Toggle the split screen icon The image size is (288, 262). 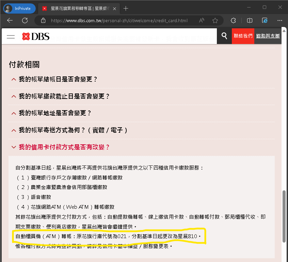(250, 20)
